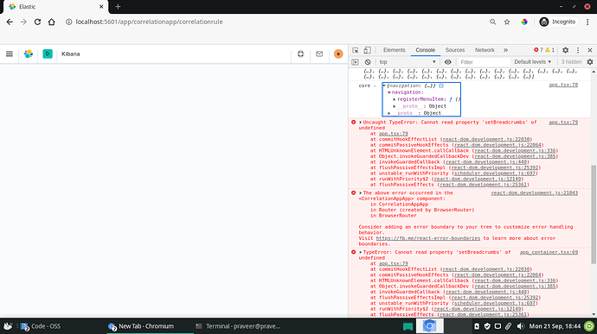Click the 1 warning counter
Screen dimensions: 597x334
coord(550,50)
